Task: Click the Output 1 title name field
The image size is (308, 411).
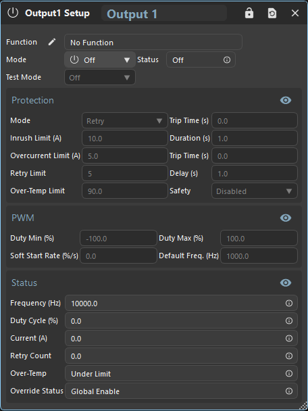Action: [164, 13]
